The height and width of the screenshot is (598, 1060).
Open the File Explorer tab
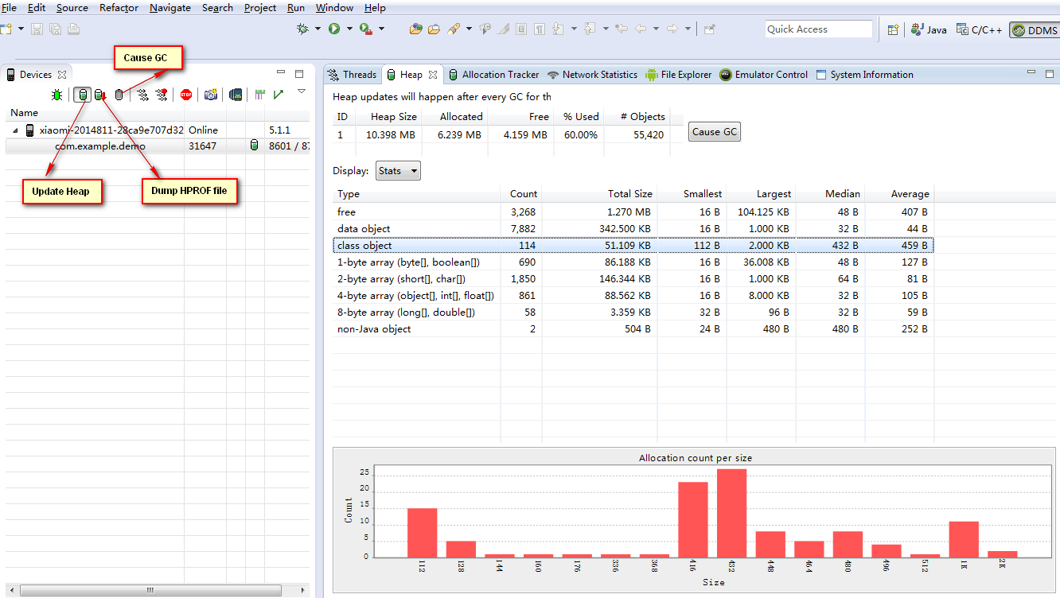point(679,74)
